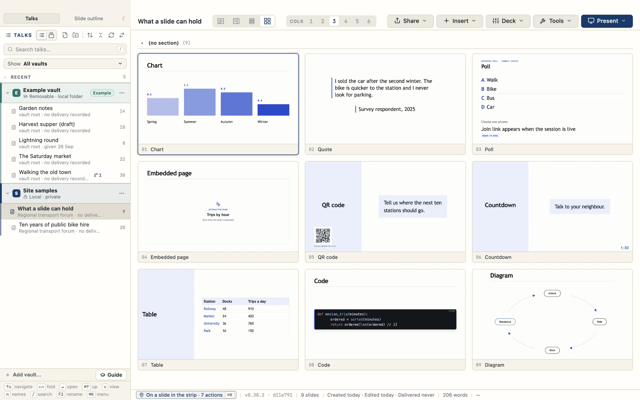
Task: Select the QR code slide thumbnail
Action: point(385,212)
